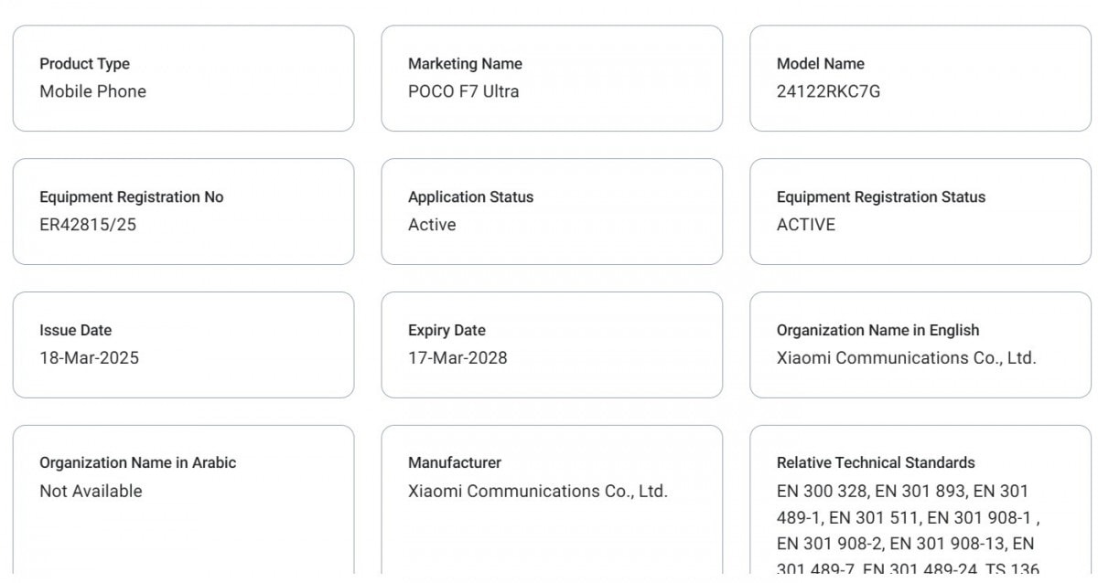This screenshot has width=1098, height=583.
Task: Click Xiaomi Communications under the Manufacturer heading
Action: (x=537, y=492)
